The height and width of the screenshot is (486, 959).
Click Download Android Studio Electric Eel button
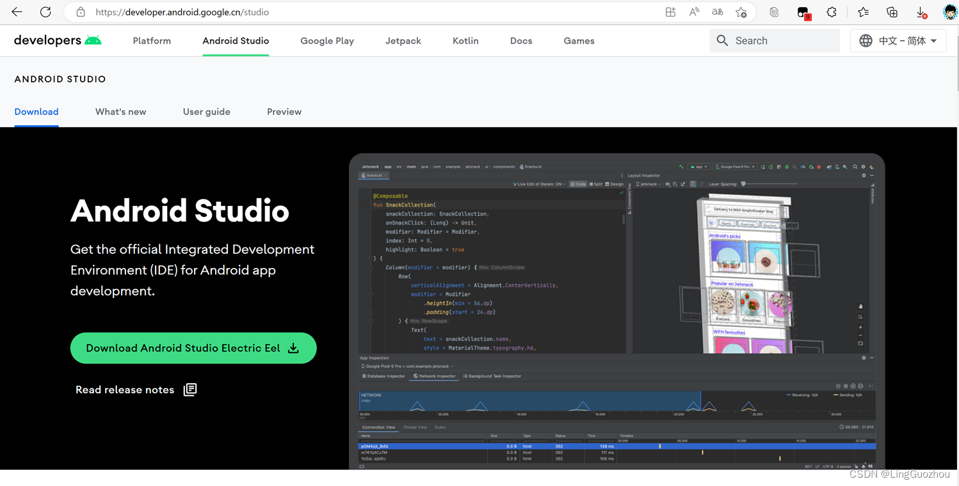tap(193, 348)
